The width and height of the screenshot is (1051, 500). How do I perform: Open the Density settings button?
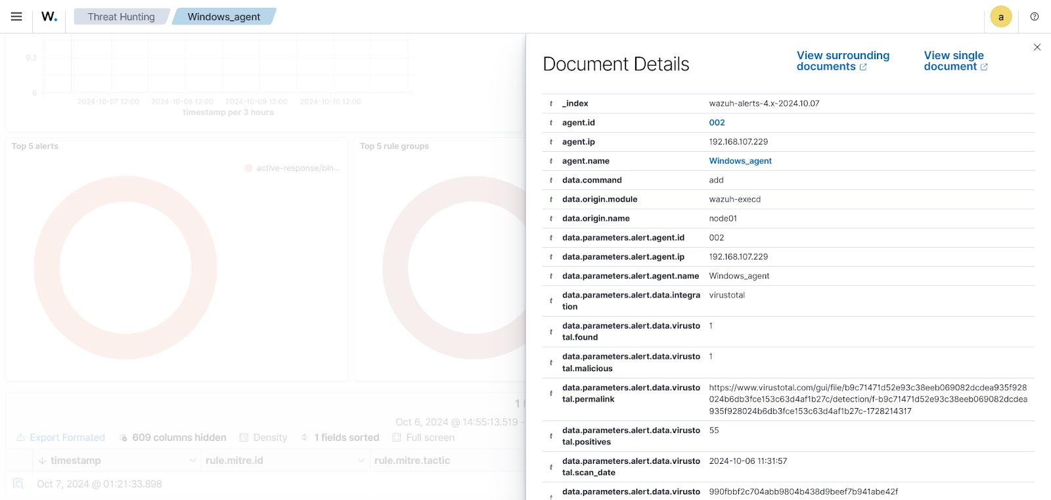[263, 438]
